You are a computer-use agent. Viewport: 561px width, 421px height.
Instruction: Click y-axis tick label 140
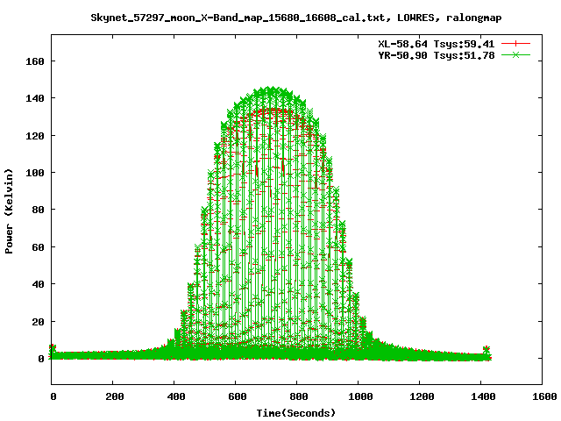(x=35, y=98)
